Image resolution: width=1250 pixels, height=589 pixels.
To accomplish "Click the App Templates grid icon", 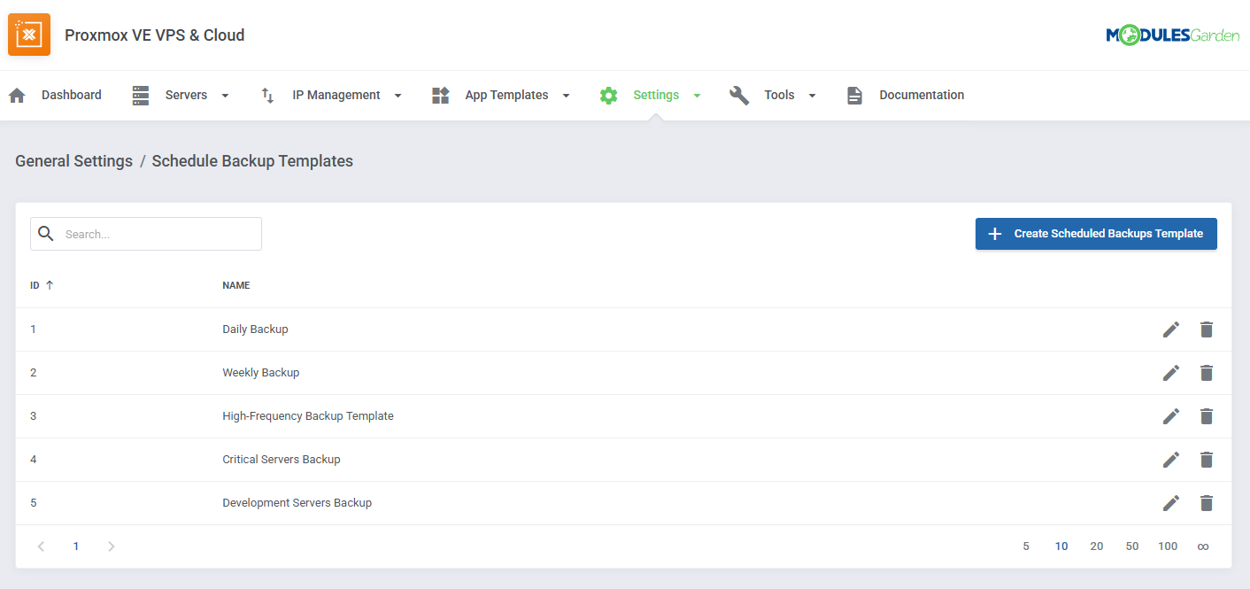I will tap(440, 95).
